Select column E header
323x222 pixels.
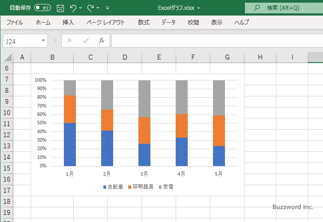click(159, 57)
